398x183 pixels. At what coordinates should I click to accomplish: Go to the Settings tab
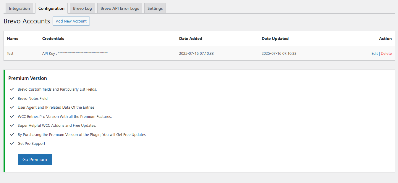coord(155,8)
